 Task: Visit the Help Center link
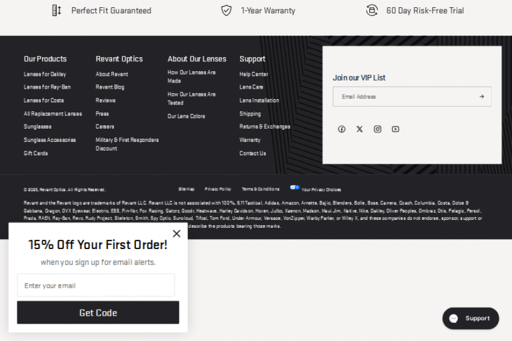pyautogui.click(x=253, y=74)
